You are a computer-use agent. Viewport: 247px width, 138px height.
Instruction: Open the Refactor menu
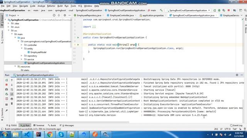click(51, 6)
